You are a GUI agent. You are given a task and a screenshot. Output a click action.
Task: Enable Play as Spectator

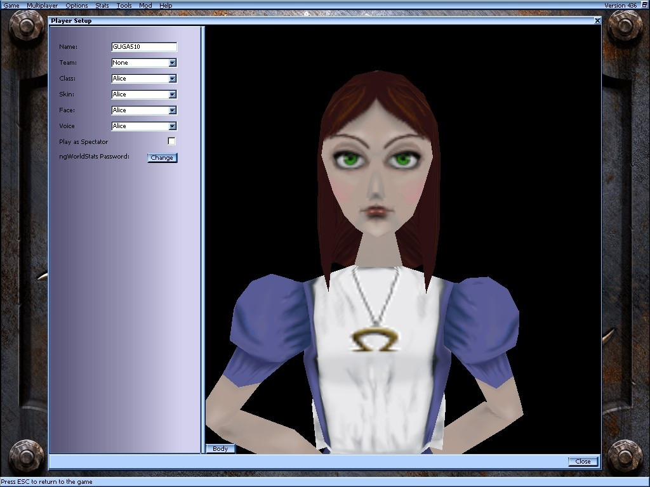171,141
